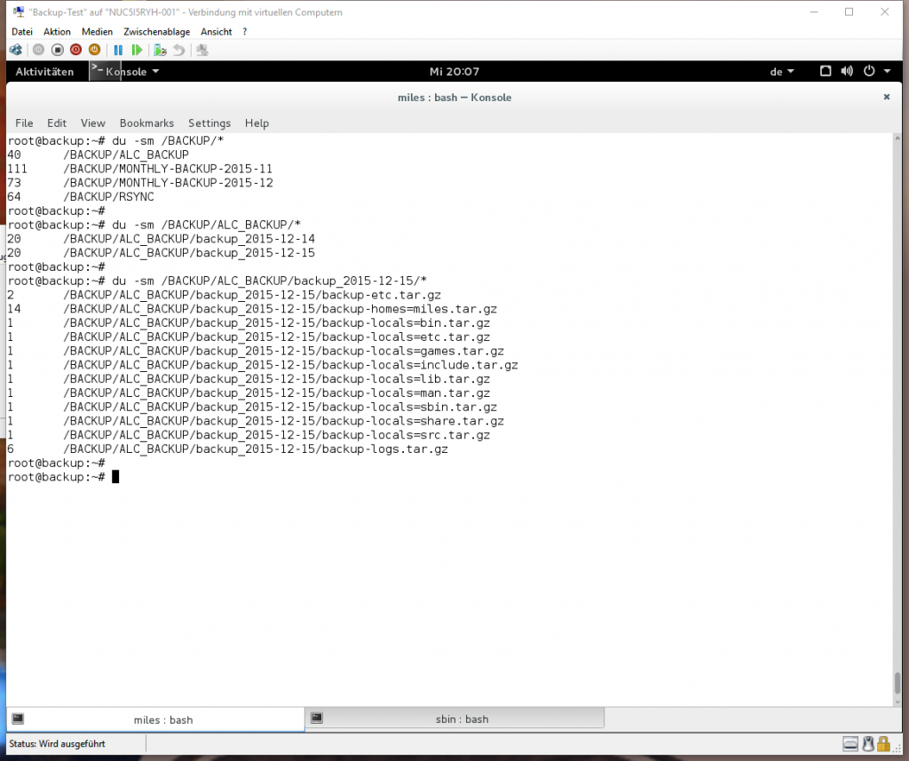The width and height of the screenshot is (909, 761).
Task: Expand the system menu arrow beside the power icon
Action: 887,71
